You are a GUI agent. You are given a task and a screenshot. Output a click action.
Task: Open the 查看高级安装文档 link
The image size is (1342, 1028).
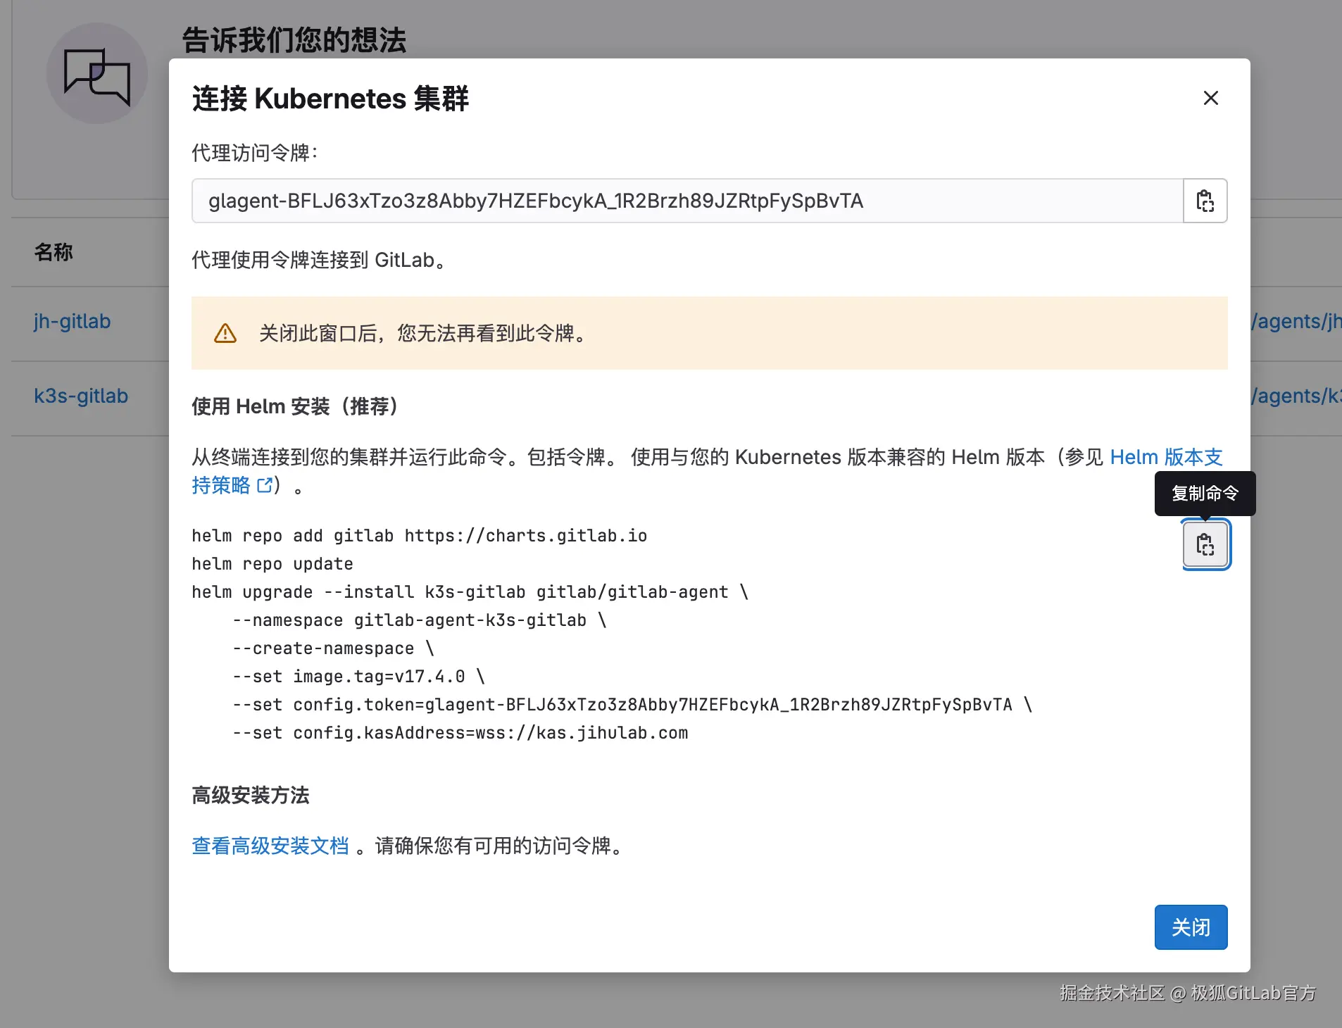point(270,846)
